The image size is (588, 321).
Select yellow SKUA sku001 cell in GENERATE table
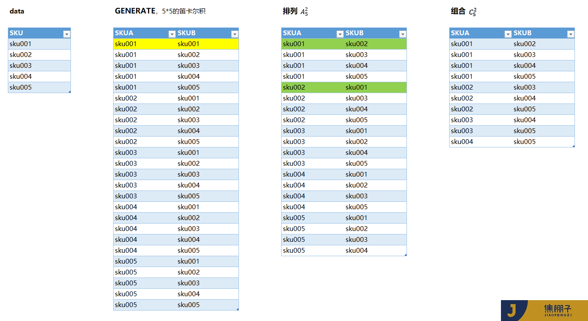(144, 44)
